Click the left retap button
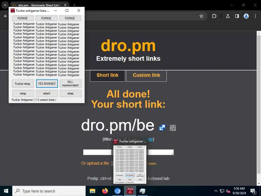Screen dimensions: 261x196 pos(23,93)
